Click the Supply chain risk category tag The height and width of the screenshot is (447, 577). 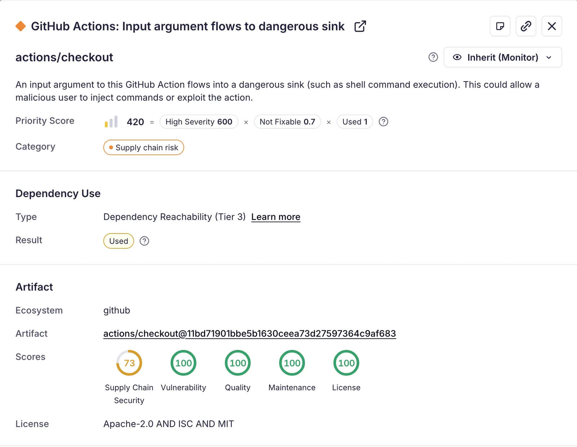tap(144, 148)
